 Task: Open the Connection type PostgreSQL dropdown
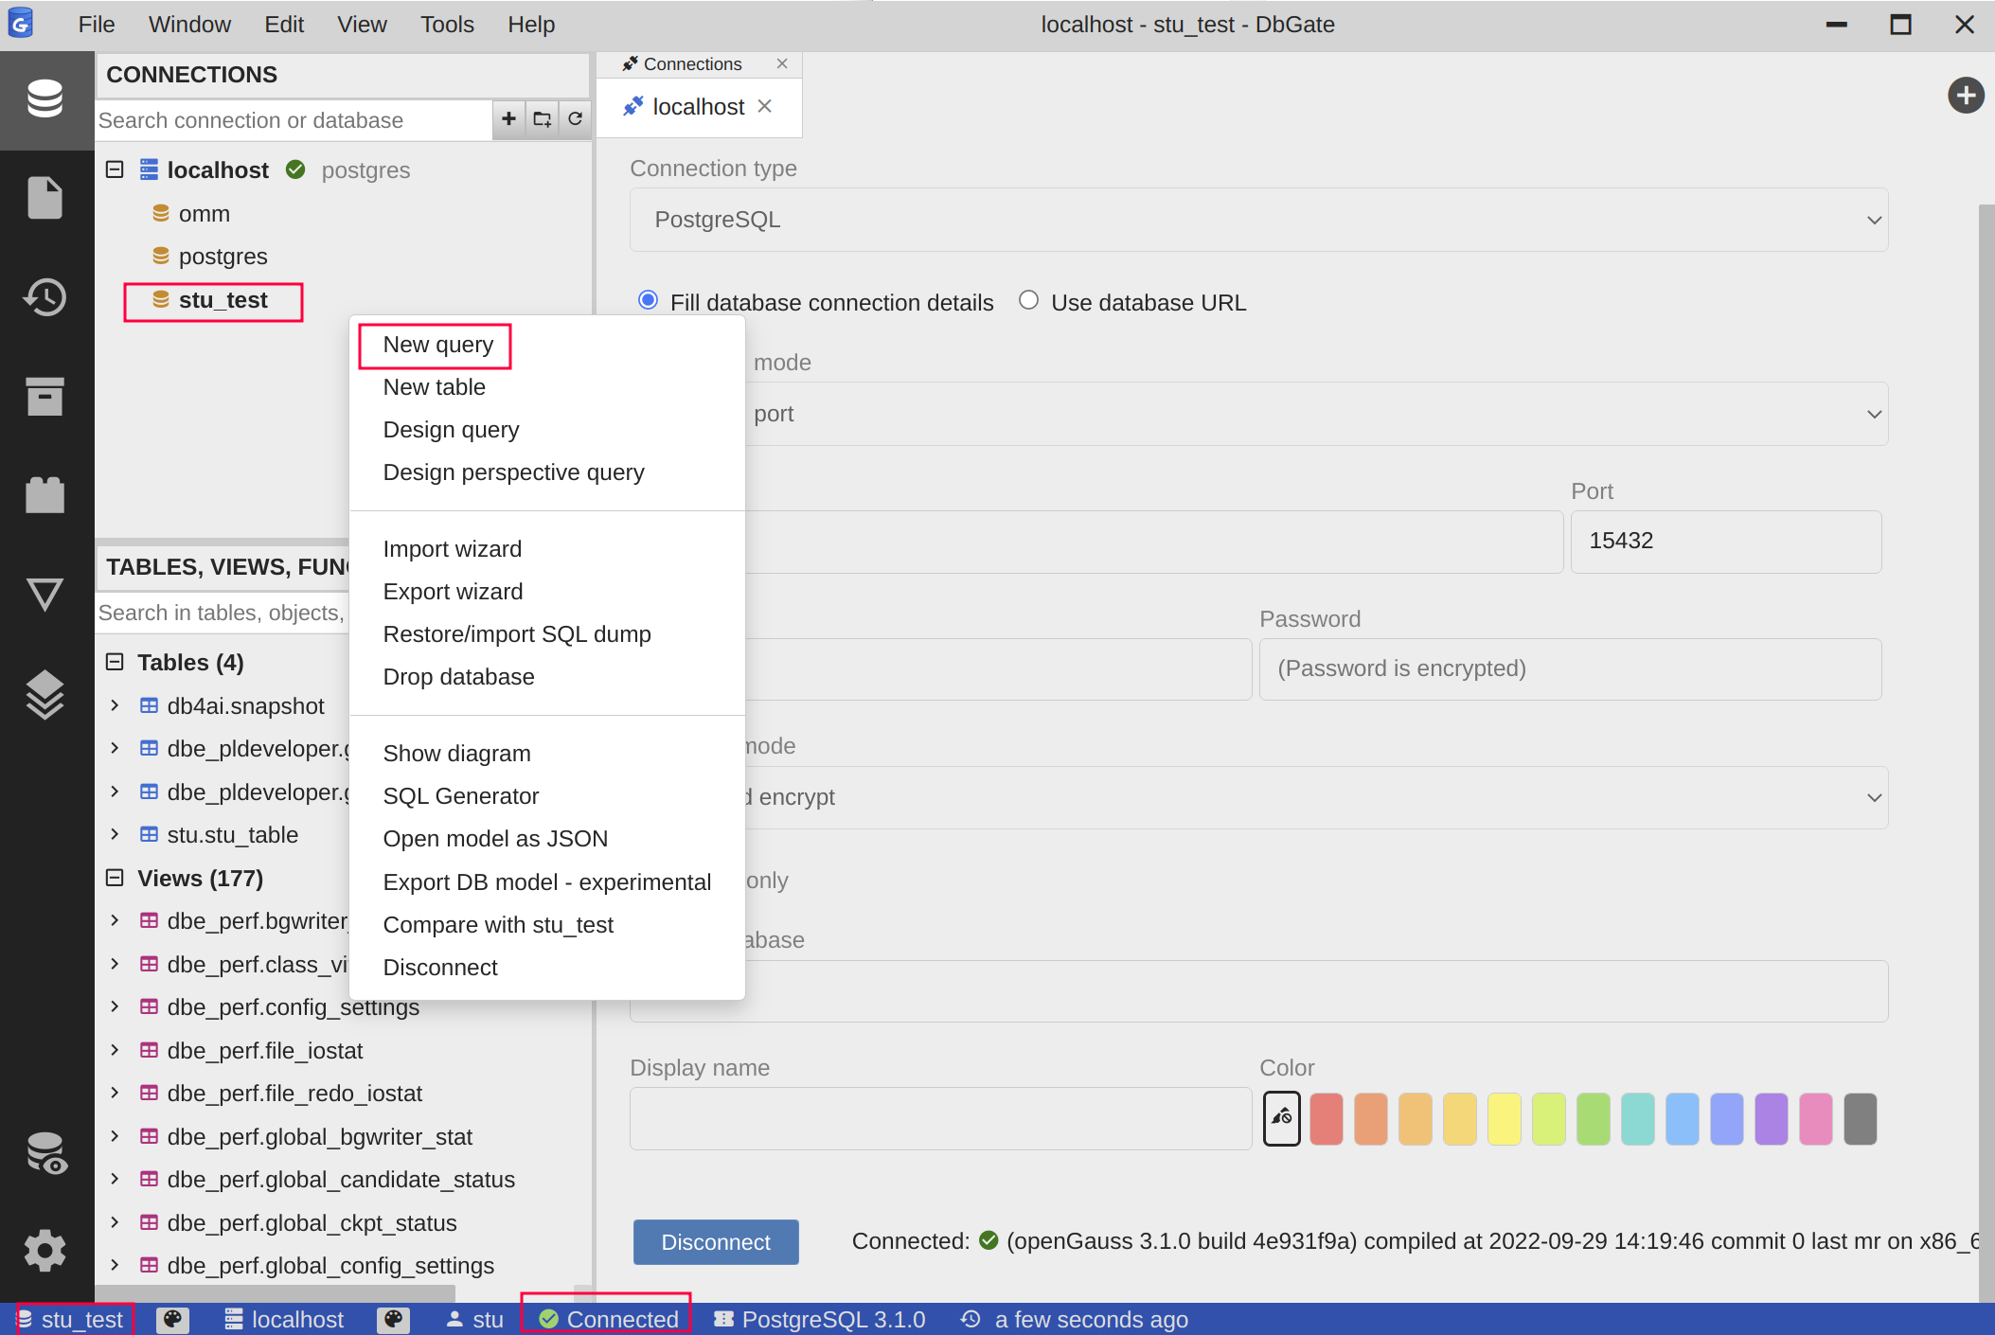click(x=1258, y=220)
